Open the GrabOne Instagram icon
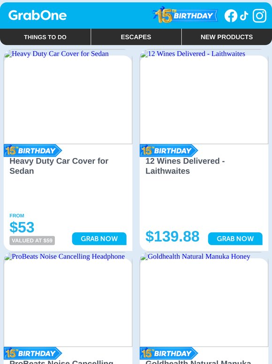This screenshot has height=364, width=272. pyautogui.click(x=259, y=16)
